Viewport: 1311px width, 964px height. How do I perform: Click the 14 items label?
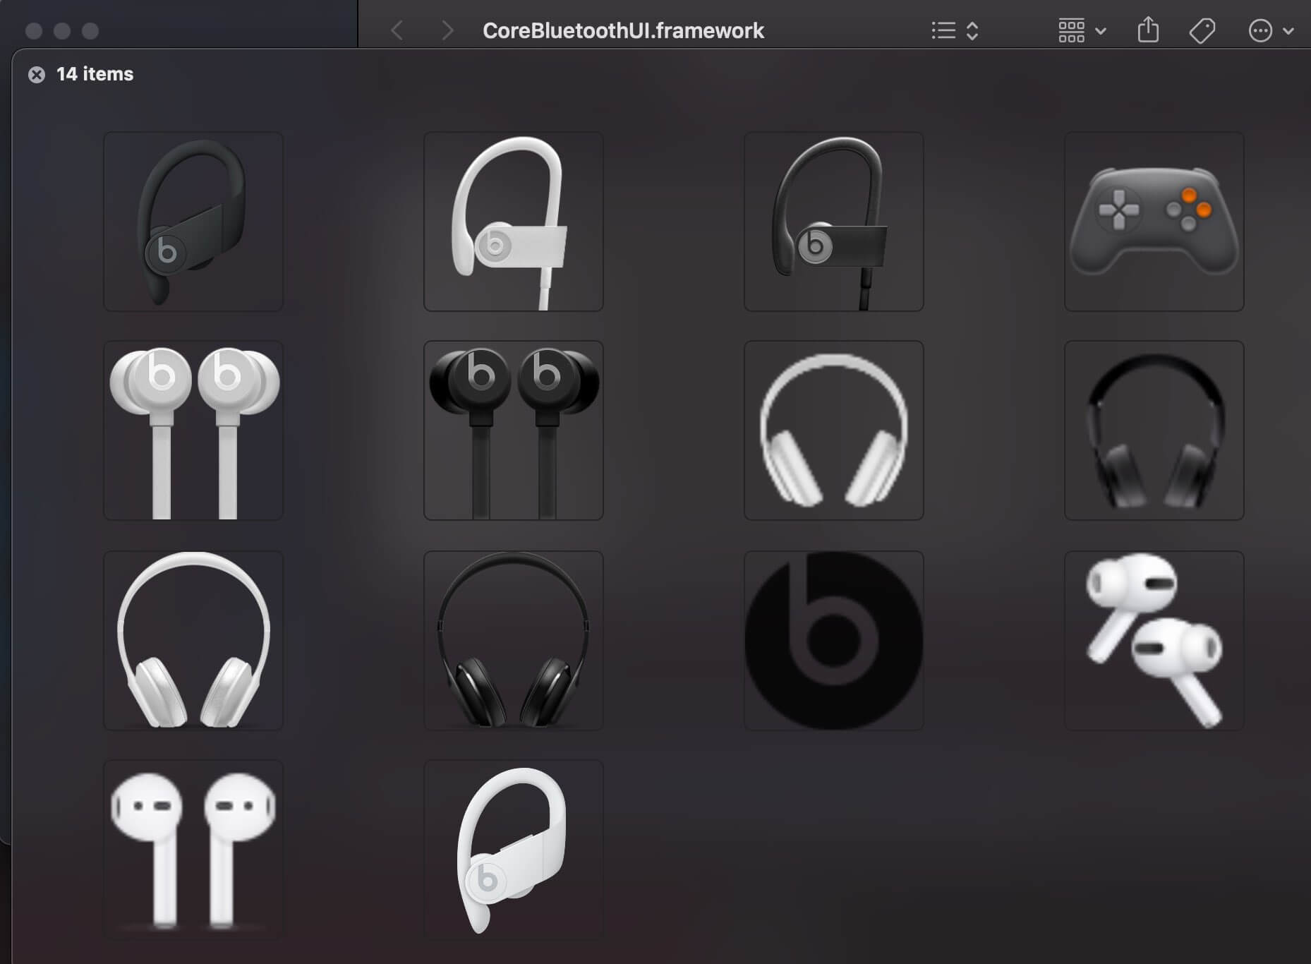tap(95, 74)
